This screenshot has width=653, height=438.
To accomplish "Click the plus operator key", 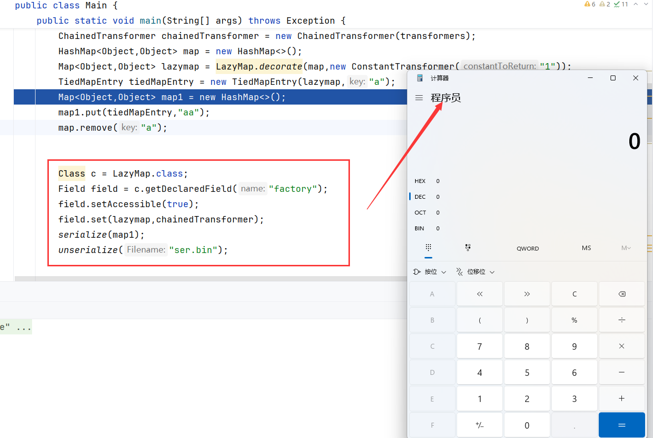I will tap(622, 399).
